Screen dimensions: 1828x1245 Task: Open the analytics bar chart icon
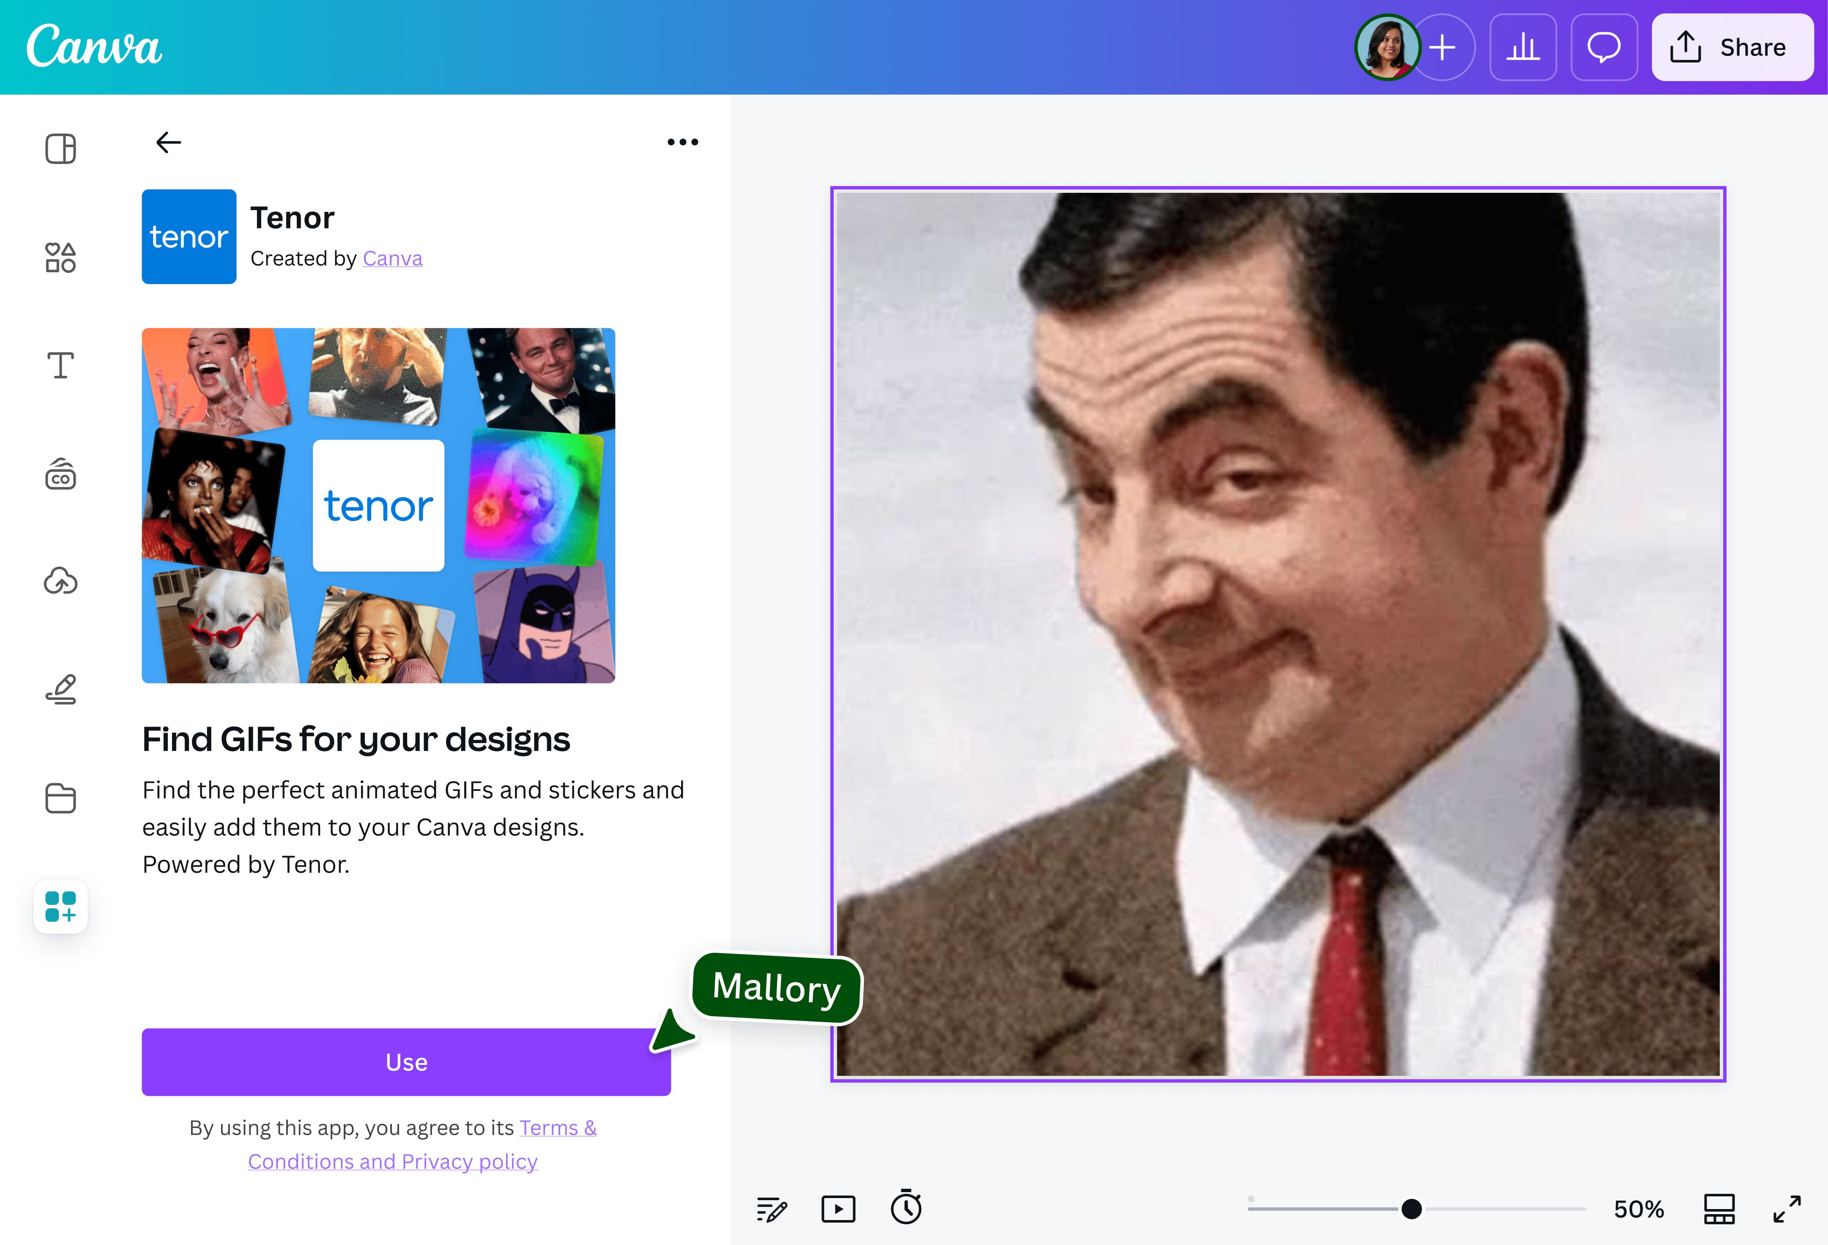1523,47
